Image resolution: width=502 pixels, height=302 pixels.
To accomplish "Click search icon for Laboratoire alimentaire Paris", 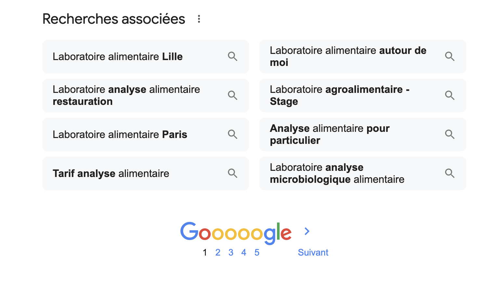I will pos(232,134).
